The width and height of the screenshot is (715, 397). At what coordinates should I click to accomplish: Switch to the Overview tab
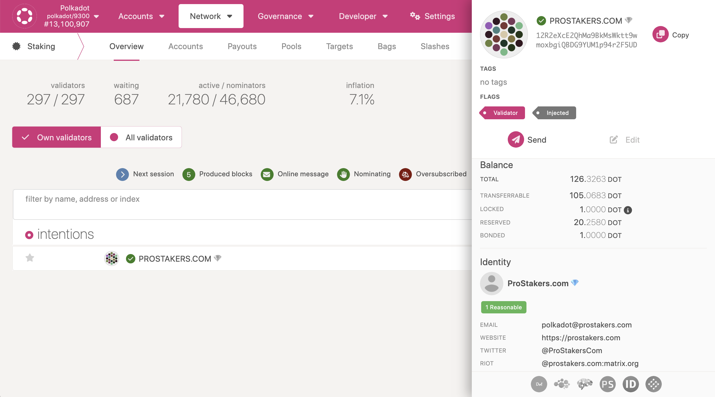[x=127, y=46]
